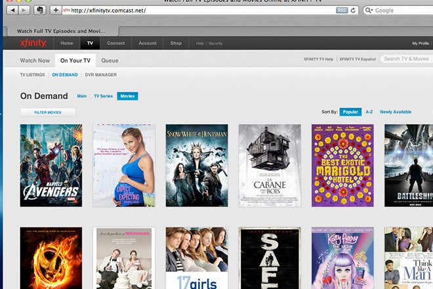Open the Security link in top bar
433x289 pixels.
point(215,43)
